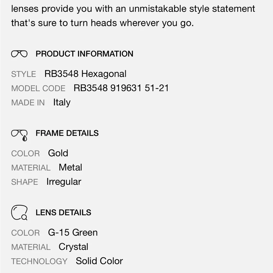
Task: Click the aviator glasses Product Information icon
Action: [19, 54]
